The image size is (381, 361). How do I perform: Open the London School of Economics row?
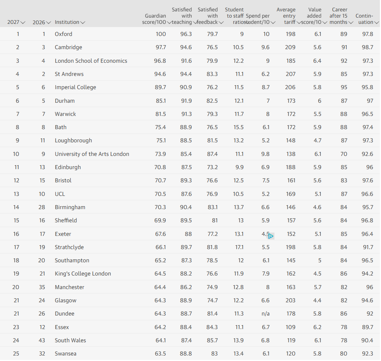coord(190,61)
